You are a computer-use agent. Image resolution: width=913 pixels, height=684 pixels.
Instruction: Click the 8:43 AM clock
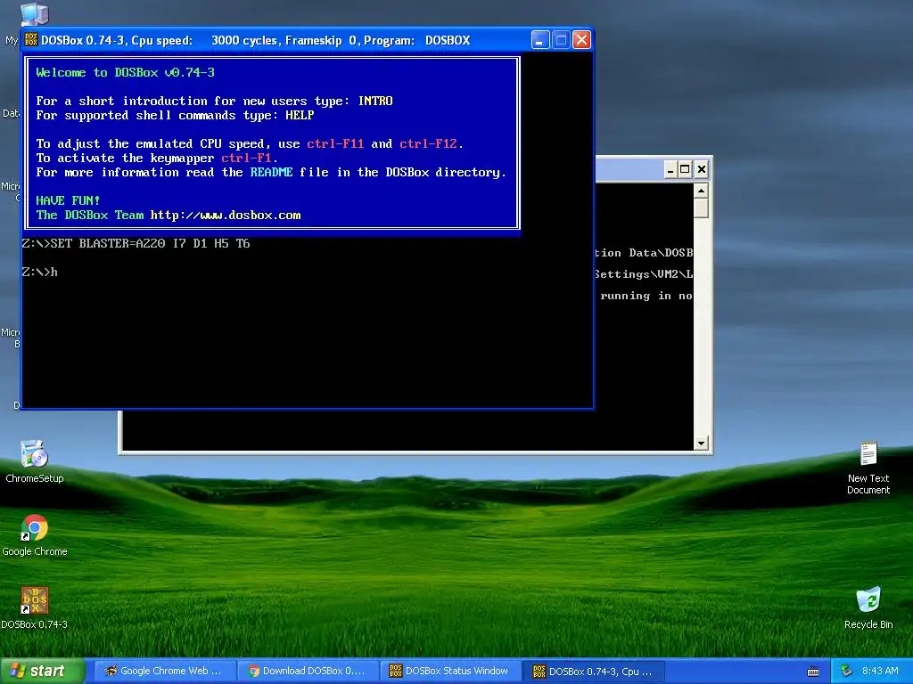pyautogui.click(x=880, y=672)
